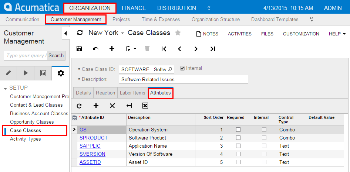Click into the Description text field
The height and width of the screenshot is (172, 350).
(183, 79)
